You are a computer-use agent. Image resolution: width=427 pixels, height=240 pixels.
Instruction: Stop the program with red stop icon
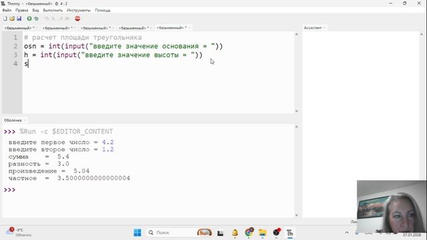[77, 19]
